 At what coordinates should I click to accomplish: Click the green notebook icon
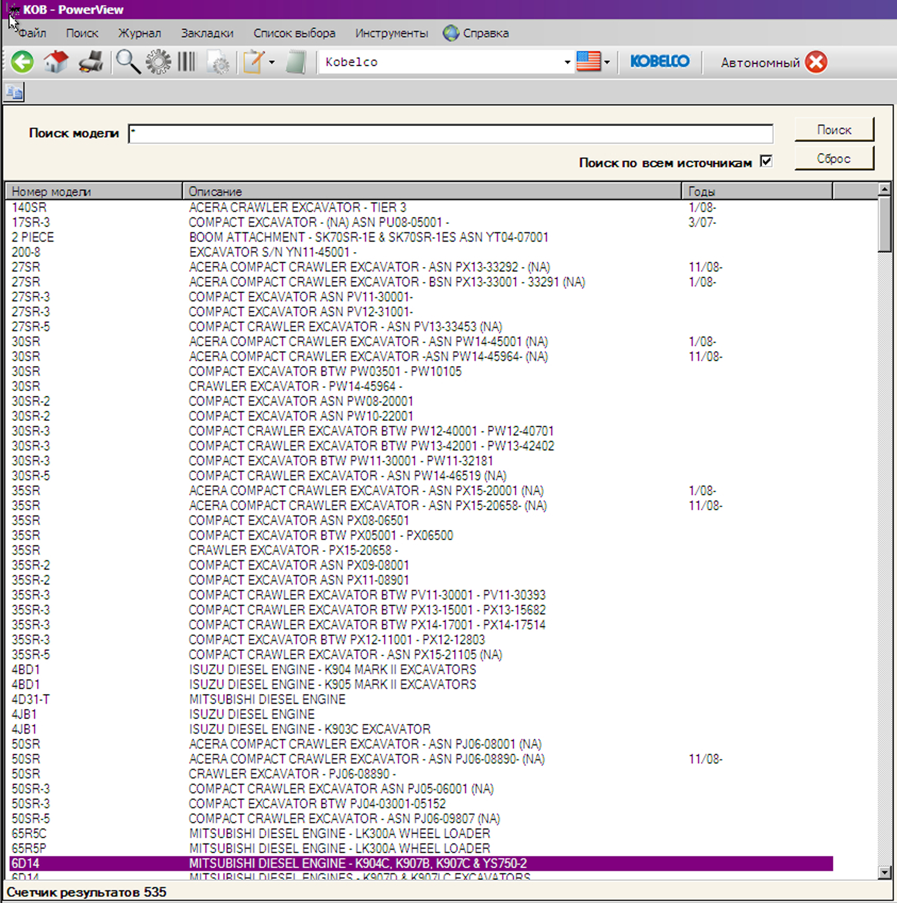tap(296, 62)
